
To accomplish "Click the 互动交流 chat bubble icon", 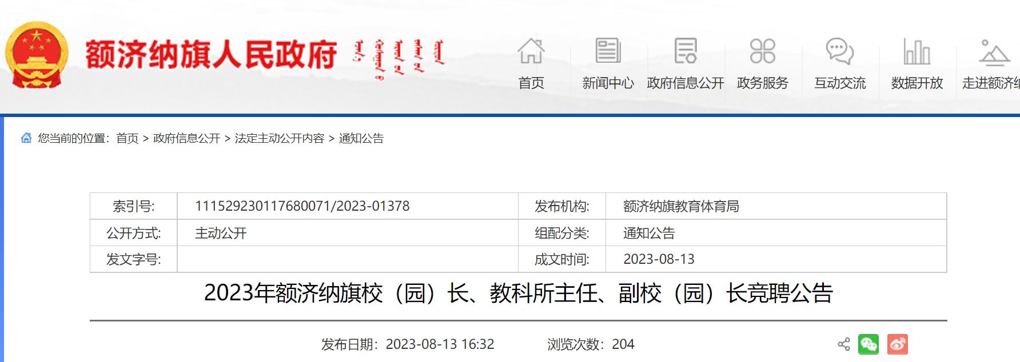I will tap(840, 51).
